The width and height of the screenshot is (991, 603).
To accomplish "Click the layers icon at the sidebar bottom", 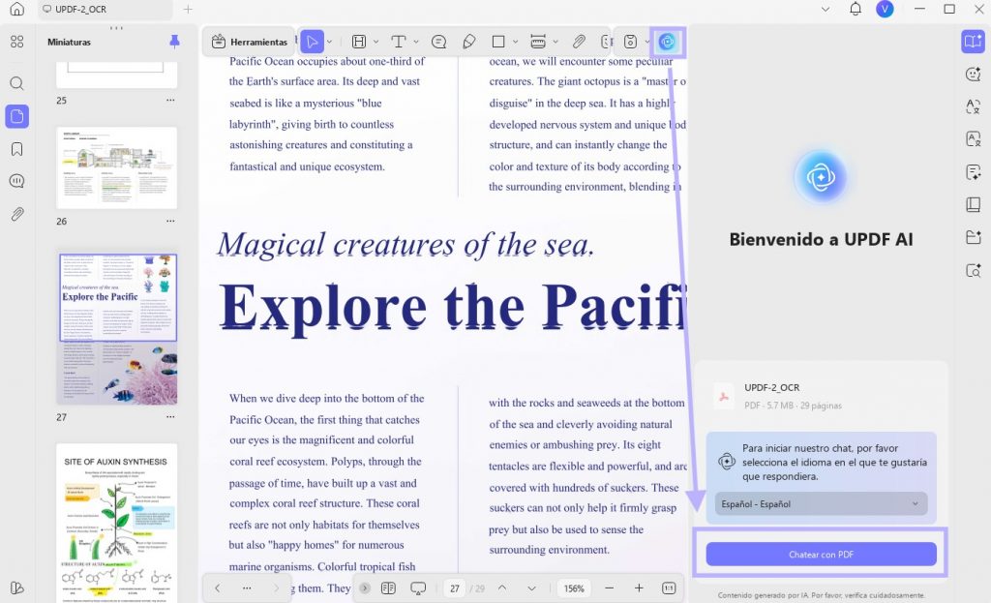I will click(17, 588).
